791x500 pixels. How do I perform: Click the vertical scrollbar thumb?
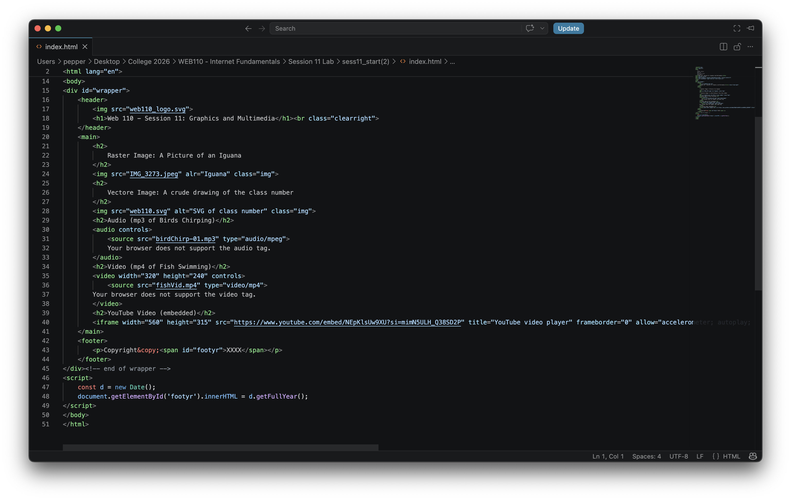[x=758, y=204]
